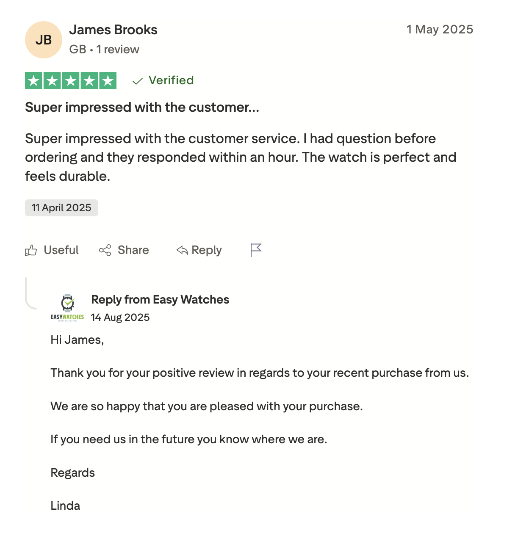Open James Brooks' profile name

(113, 30)
